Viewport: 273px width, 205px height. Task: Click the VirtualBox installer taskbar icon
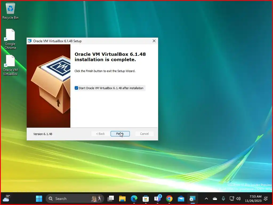coord(192,199)
